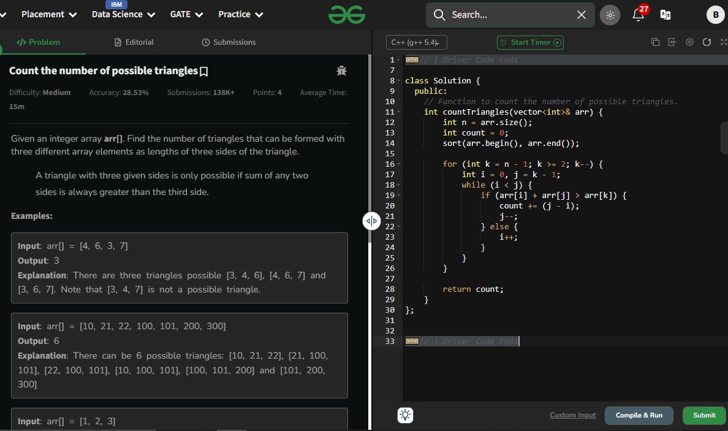
Task: Click the editor export/logout-style icon
Action: (672, 42)
